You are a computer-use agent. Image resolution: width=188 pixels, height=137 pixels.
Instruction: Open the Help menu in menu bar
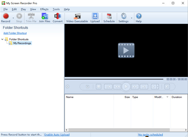coord(67,9)
